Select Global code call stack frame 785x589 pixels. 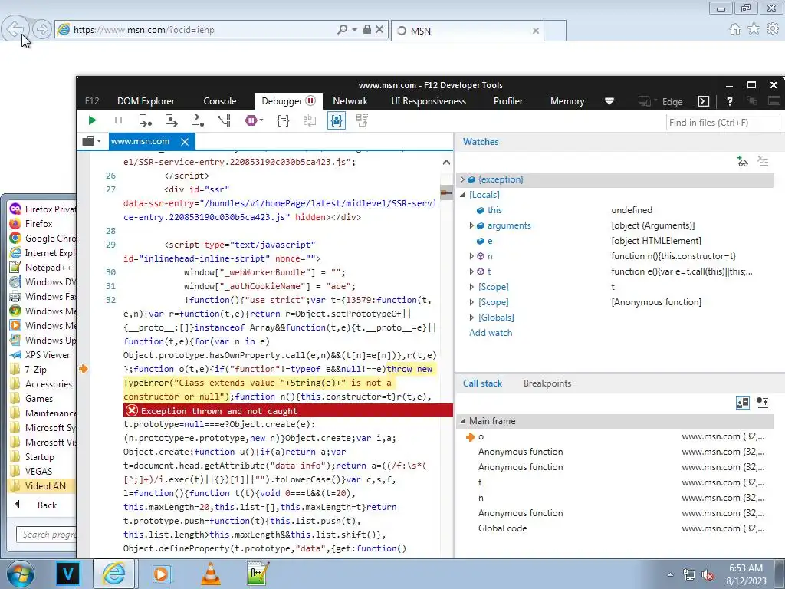coord(616,528)
